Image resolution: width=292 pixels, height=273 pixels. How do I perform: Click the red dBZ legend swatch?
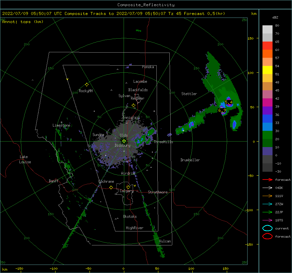tap(267, 46)
